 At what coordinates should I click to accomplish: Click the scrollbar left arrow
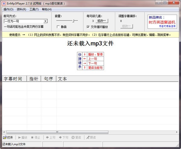[x=4, y=132]
